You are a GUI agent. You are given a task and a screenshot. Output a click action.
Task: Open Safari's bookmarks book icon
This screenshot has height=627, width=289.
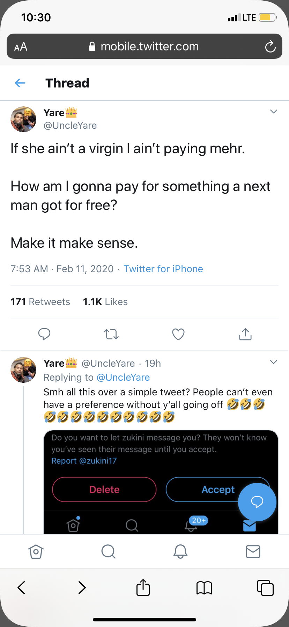[204, 587]
